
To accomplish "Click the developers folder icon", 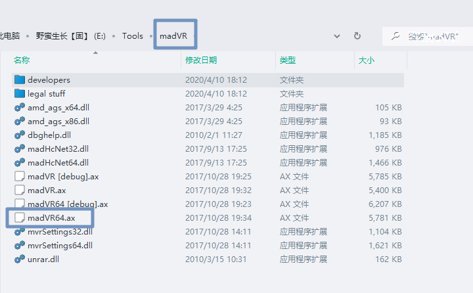I will click(20, 79).
